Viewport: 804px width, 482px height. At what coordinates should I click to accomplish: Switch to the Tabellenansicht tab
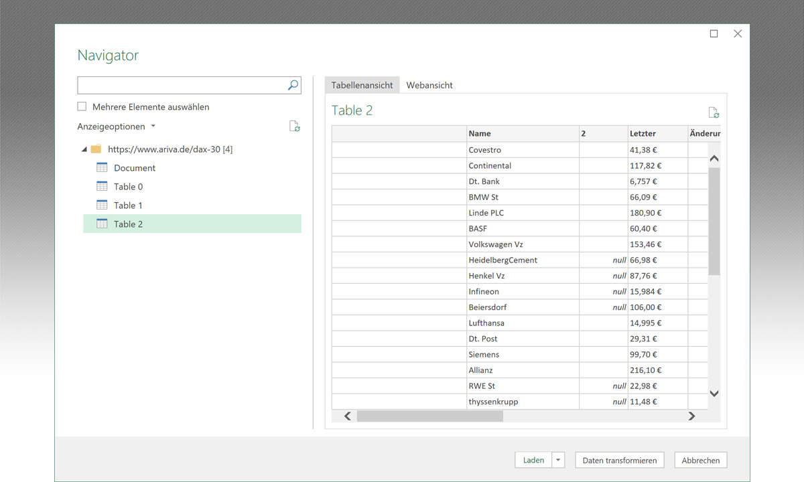click(x=362, y=85)
